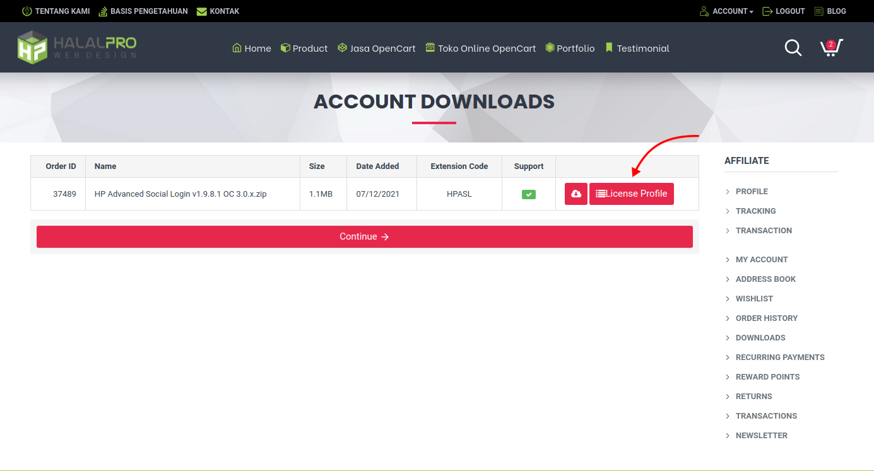This screenshot has width=874, height=471.
Task: Click the Kontak envelope link
Action: click(218, 11)
